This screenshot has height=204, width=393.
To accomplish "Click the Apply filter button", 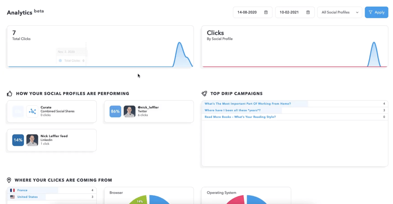I will [x=376, y=12].
